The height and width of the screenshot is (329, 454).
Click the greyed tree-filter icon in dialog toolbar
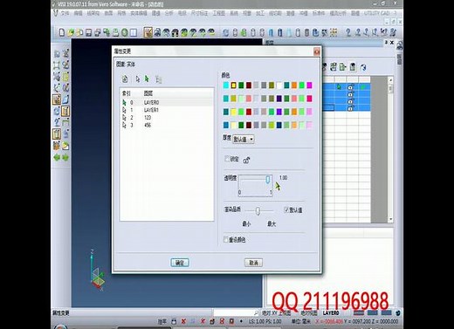click(x=158, y=79)
